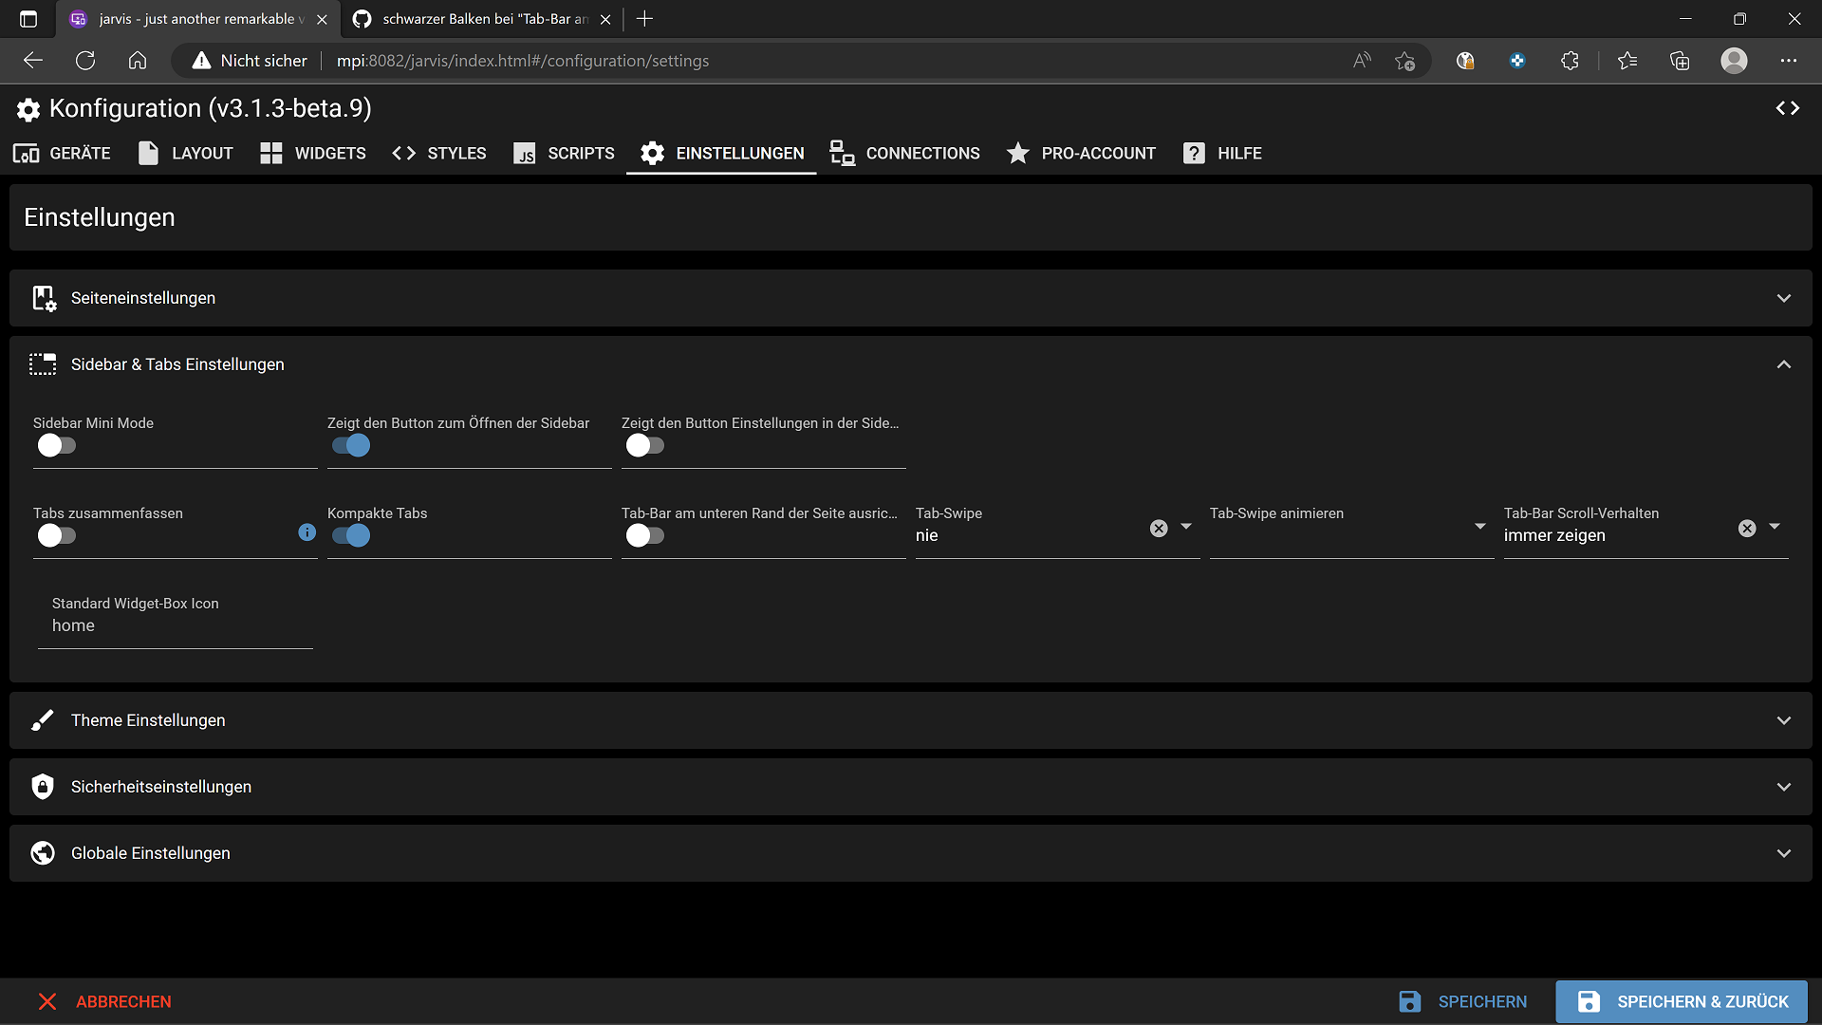Screen dimensions: 1822x1025
Task: Click the Abbrechen button
Action: tap(104, 1001)
